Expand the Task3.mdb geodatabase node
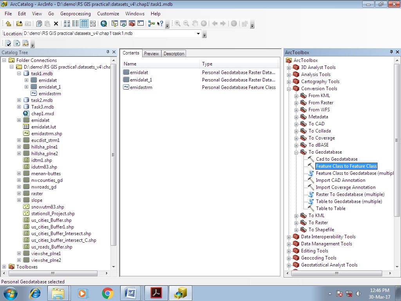The height and width of the screenshot is (301, 401). (x=19, y=107)
